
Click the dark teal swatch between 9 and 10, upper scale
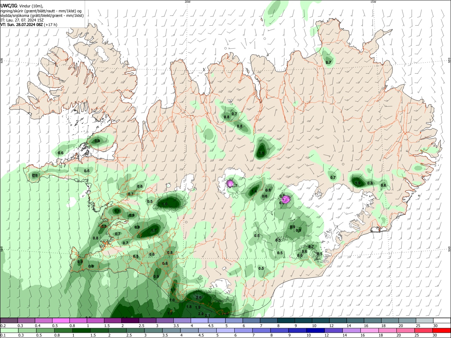pos(303,321)
